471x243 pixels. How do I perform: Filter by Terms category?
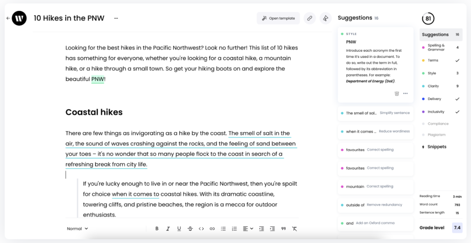click(x=441, y=61)
